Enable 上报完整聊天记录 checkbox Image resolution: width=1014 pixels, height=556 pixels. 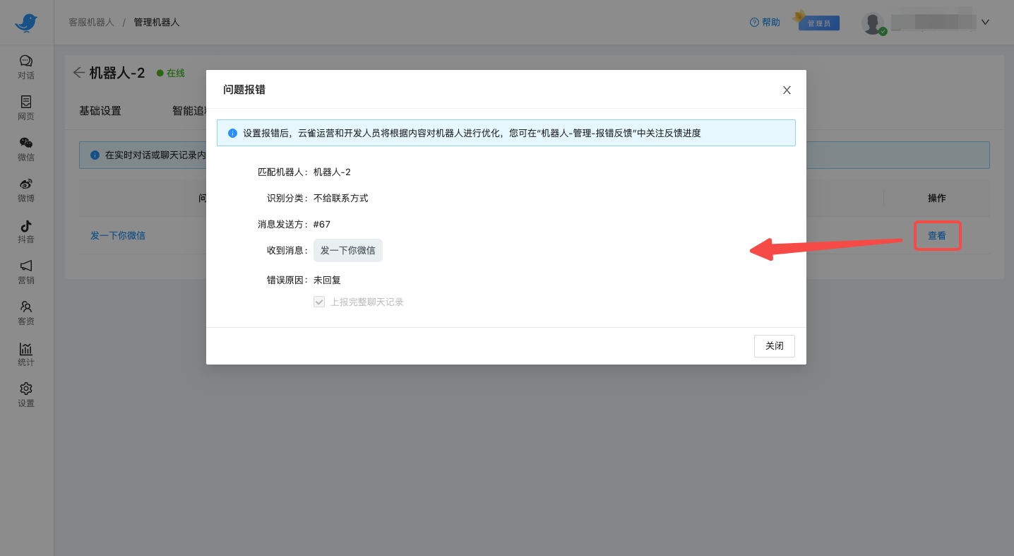click(x=319, y=301)
